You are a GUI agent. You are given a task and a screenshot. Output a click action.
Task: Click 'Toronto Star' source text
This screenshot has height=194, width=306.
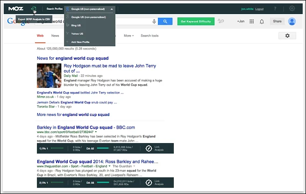pyautogui.click(x=46, y=107)
